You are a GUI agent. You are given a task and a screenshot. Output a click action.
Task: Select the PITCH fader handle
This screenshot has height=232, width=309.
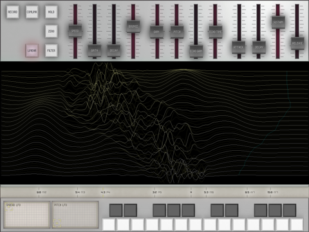point(177,32)
